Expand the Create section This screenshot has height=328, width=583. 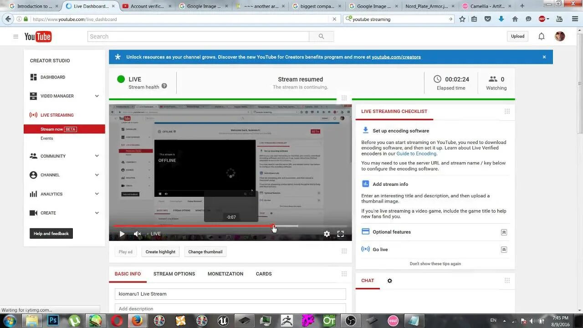click(x=97, y=213)
